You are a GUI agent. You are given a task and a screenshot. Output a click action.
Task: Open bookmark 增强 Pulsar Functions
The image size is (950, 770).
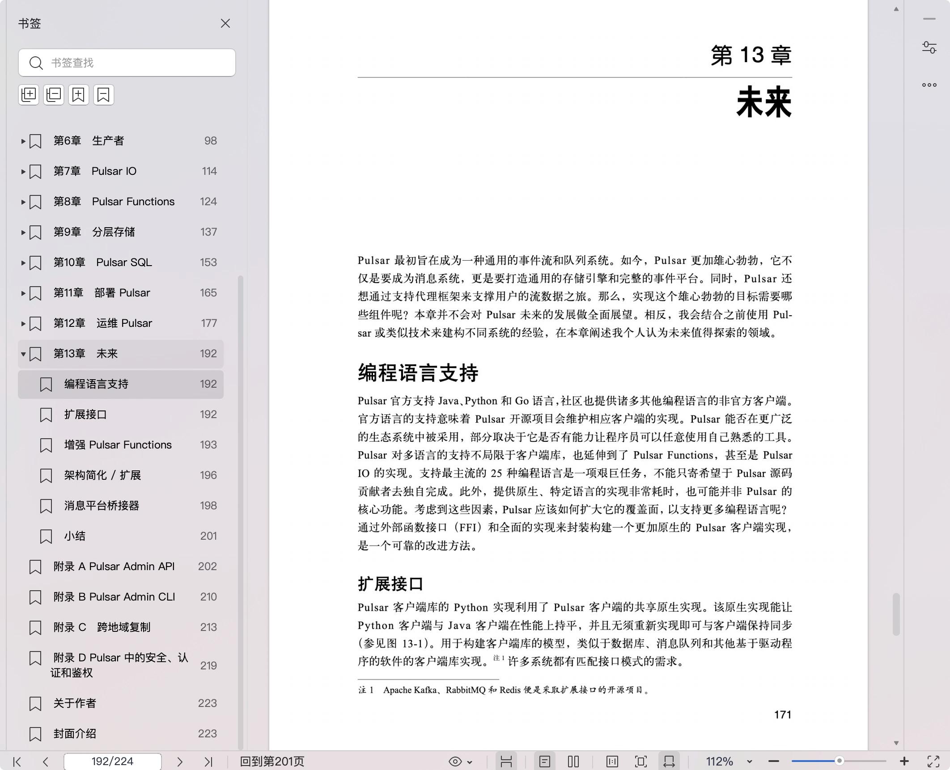[121, 445]
